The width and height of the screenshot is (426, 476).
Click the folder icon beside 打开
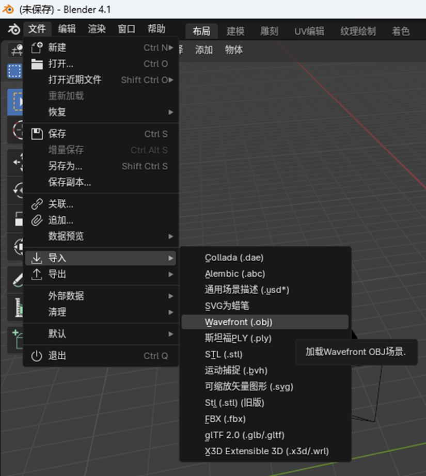37,64
